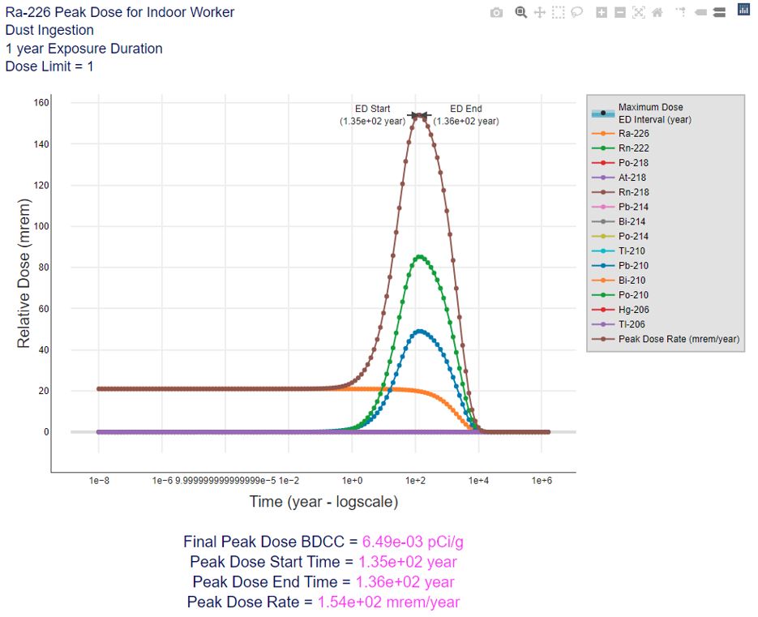
Task: Toggle spike lines on the chart
Action: point(680,12)
